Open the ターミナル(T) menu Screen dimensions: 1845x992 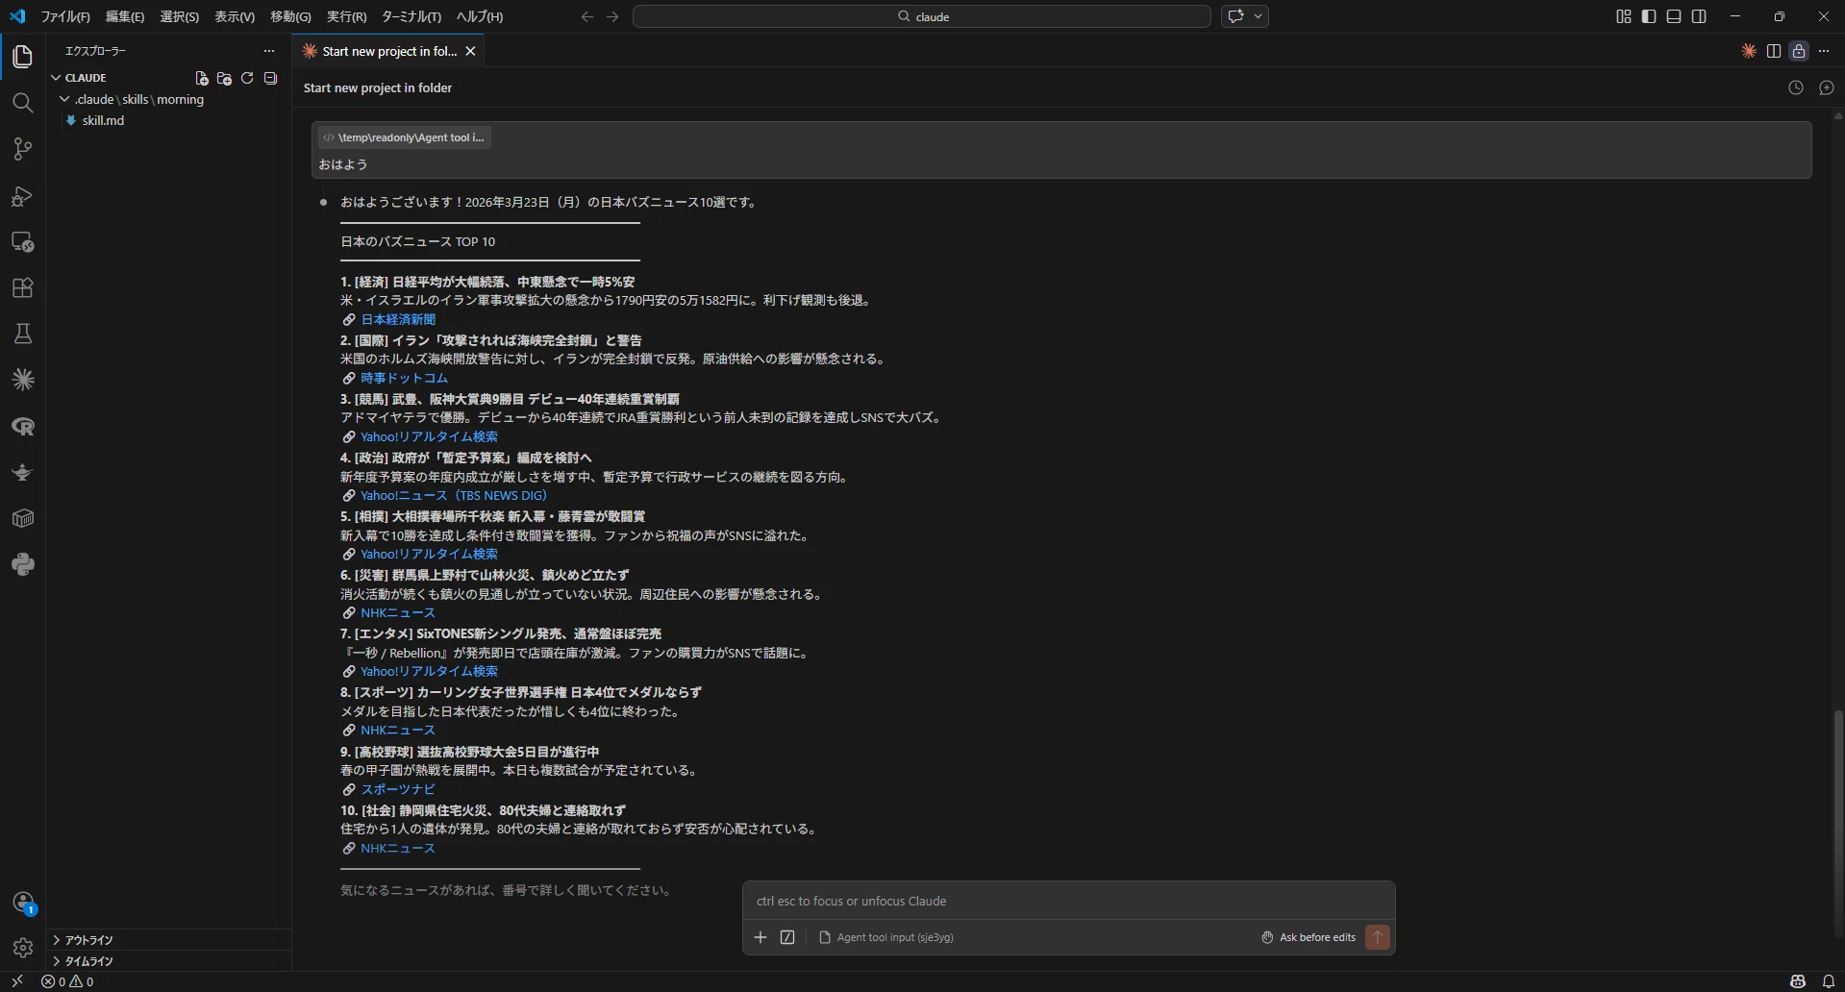[x=411, y=16]
